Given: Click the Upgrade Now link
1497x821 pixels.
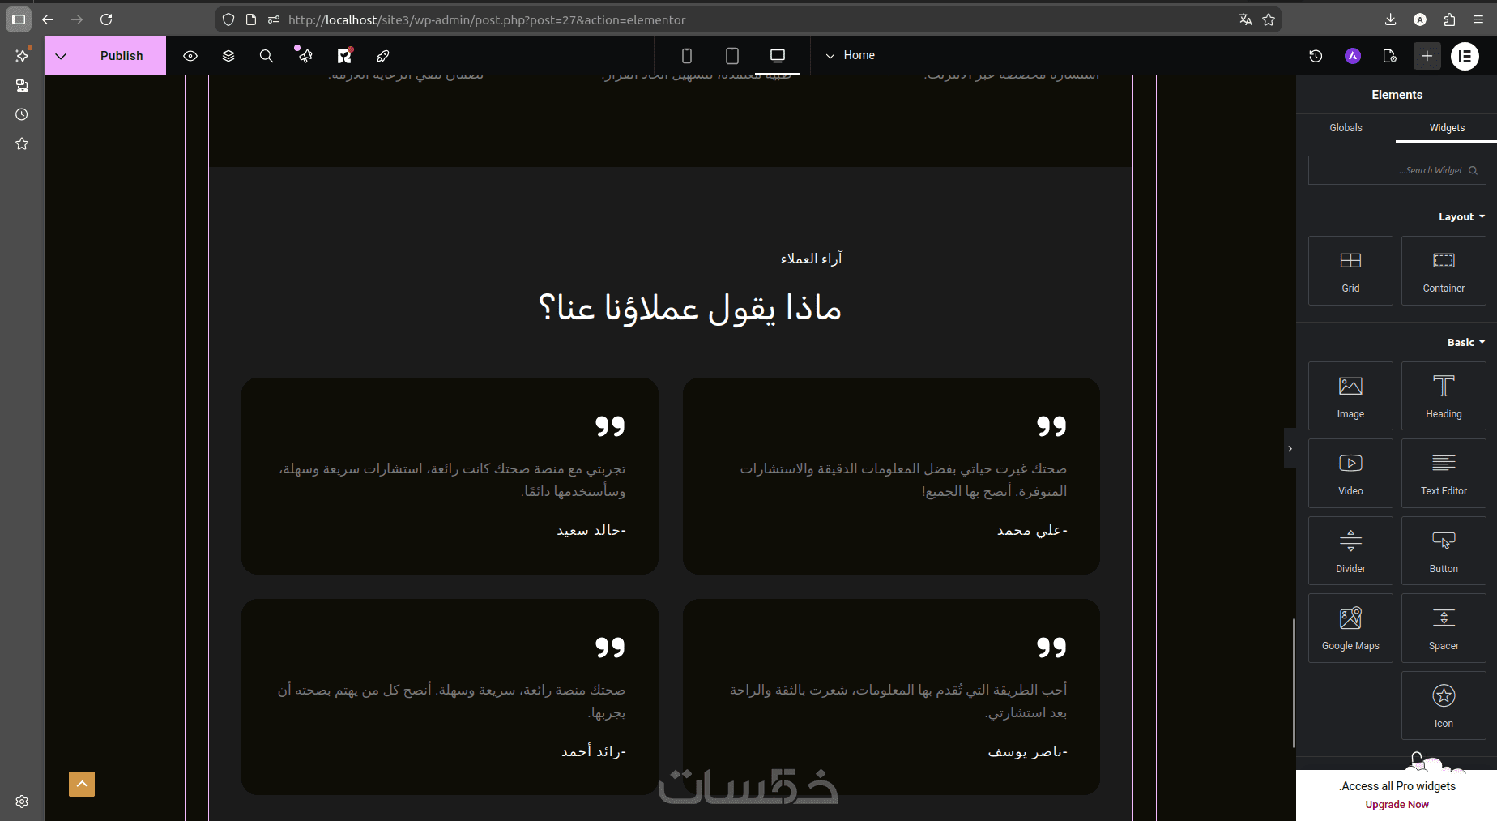Looking at the screenshot, I should click(1397, 805).
